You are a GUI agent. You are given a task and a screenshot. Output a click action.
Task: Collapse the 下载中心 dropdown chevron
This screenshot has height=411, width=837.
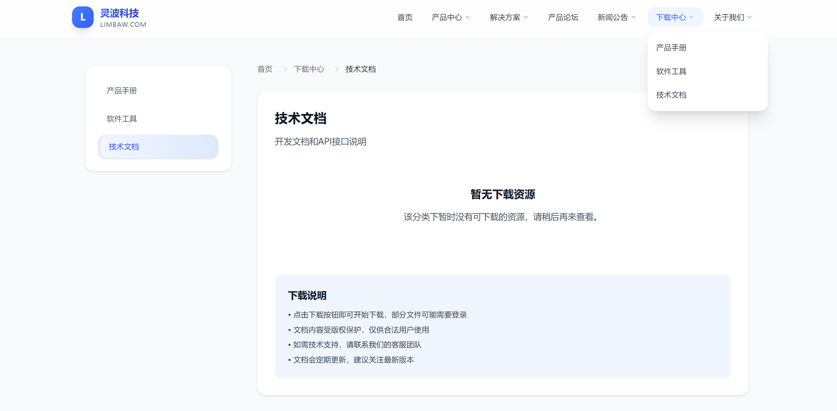tap(692, 17)
